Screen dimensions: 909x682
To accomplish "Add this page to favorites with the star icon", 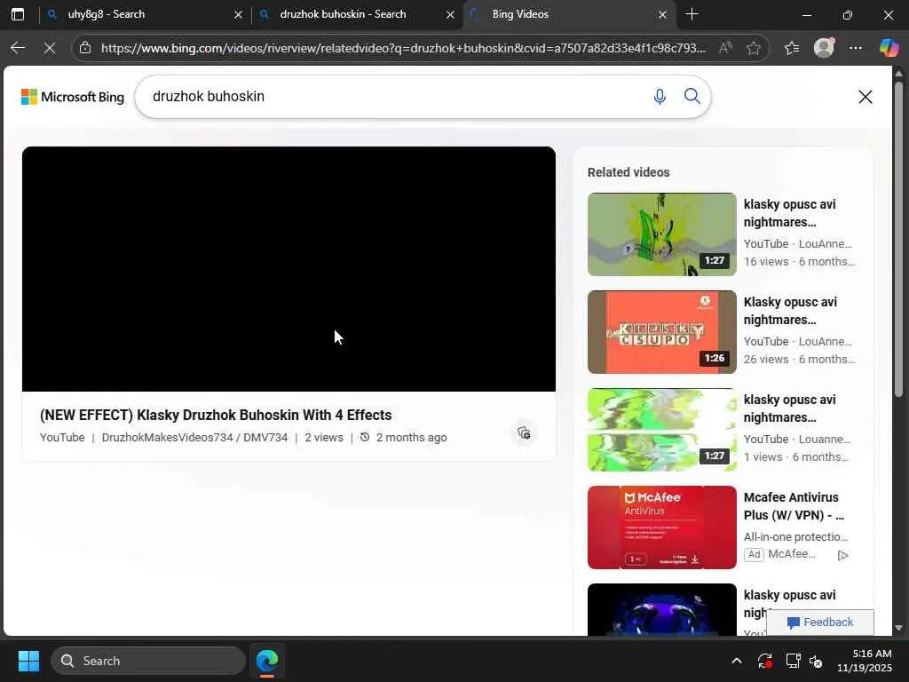I will click(754, 48).
